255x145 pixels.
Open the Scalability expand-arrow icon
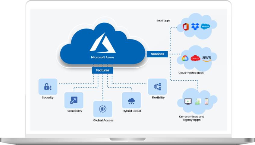(x=74, y=100)
